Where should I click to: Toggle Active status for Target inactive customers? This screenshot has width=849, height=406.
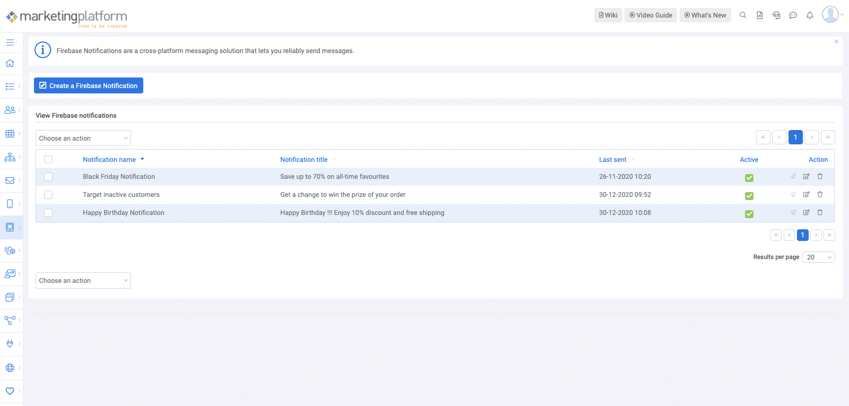(x=749, y=196)
